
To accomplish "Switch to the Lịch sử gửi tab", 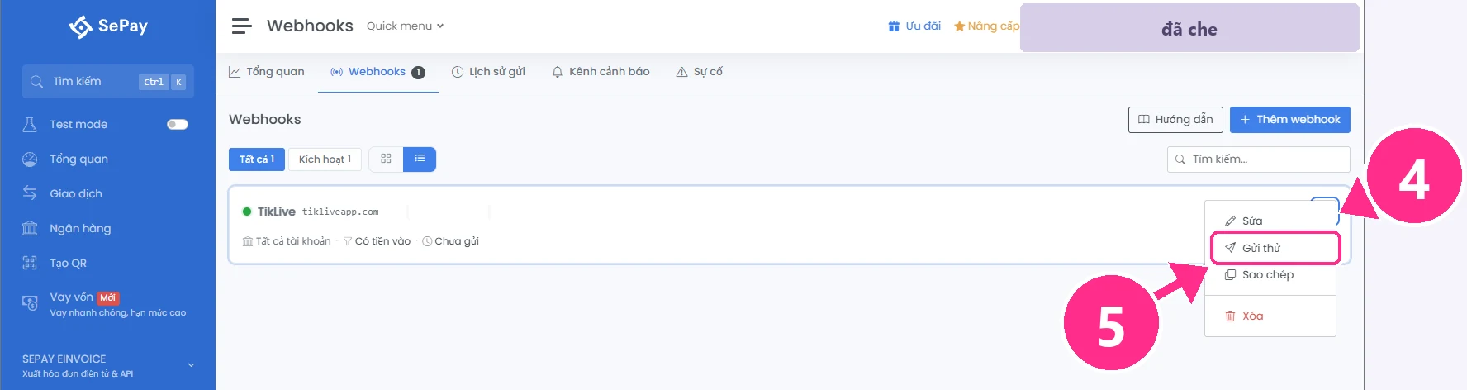I will 489,72.
